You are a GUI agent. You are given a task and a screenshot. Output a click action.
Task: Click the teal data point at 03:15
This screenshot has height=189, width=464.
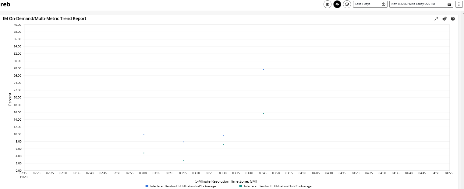click(x=184, y=160)
